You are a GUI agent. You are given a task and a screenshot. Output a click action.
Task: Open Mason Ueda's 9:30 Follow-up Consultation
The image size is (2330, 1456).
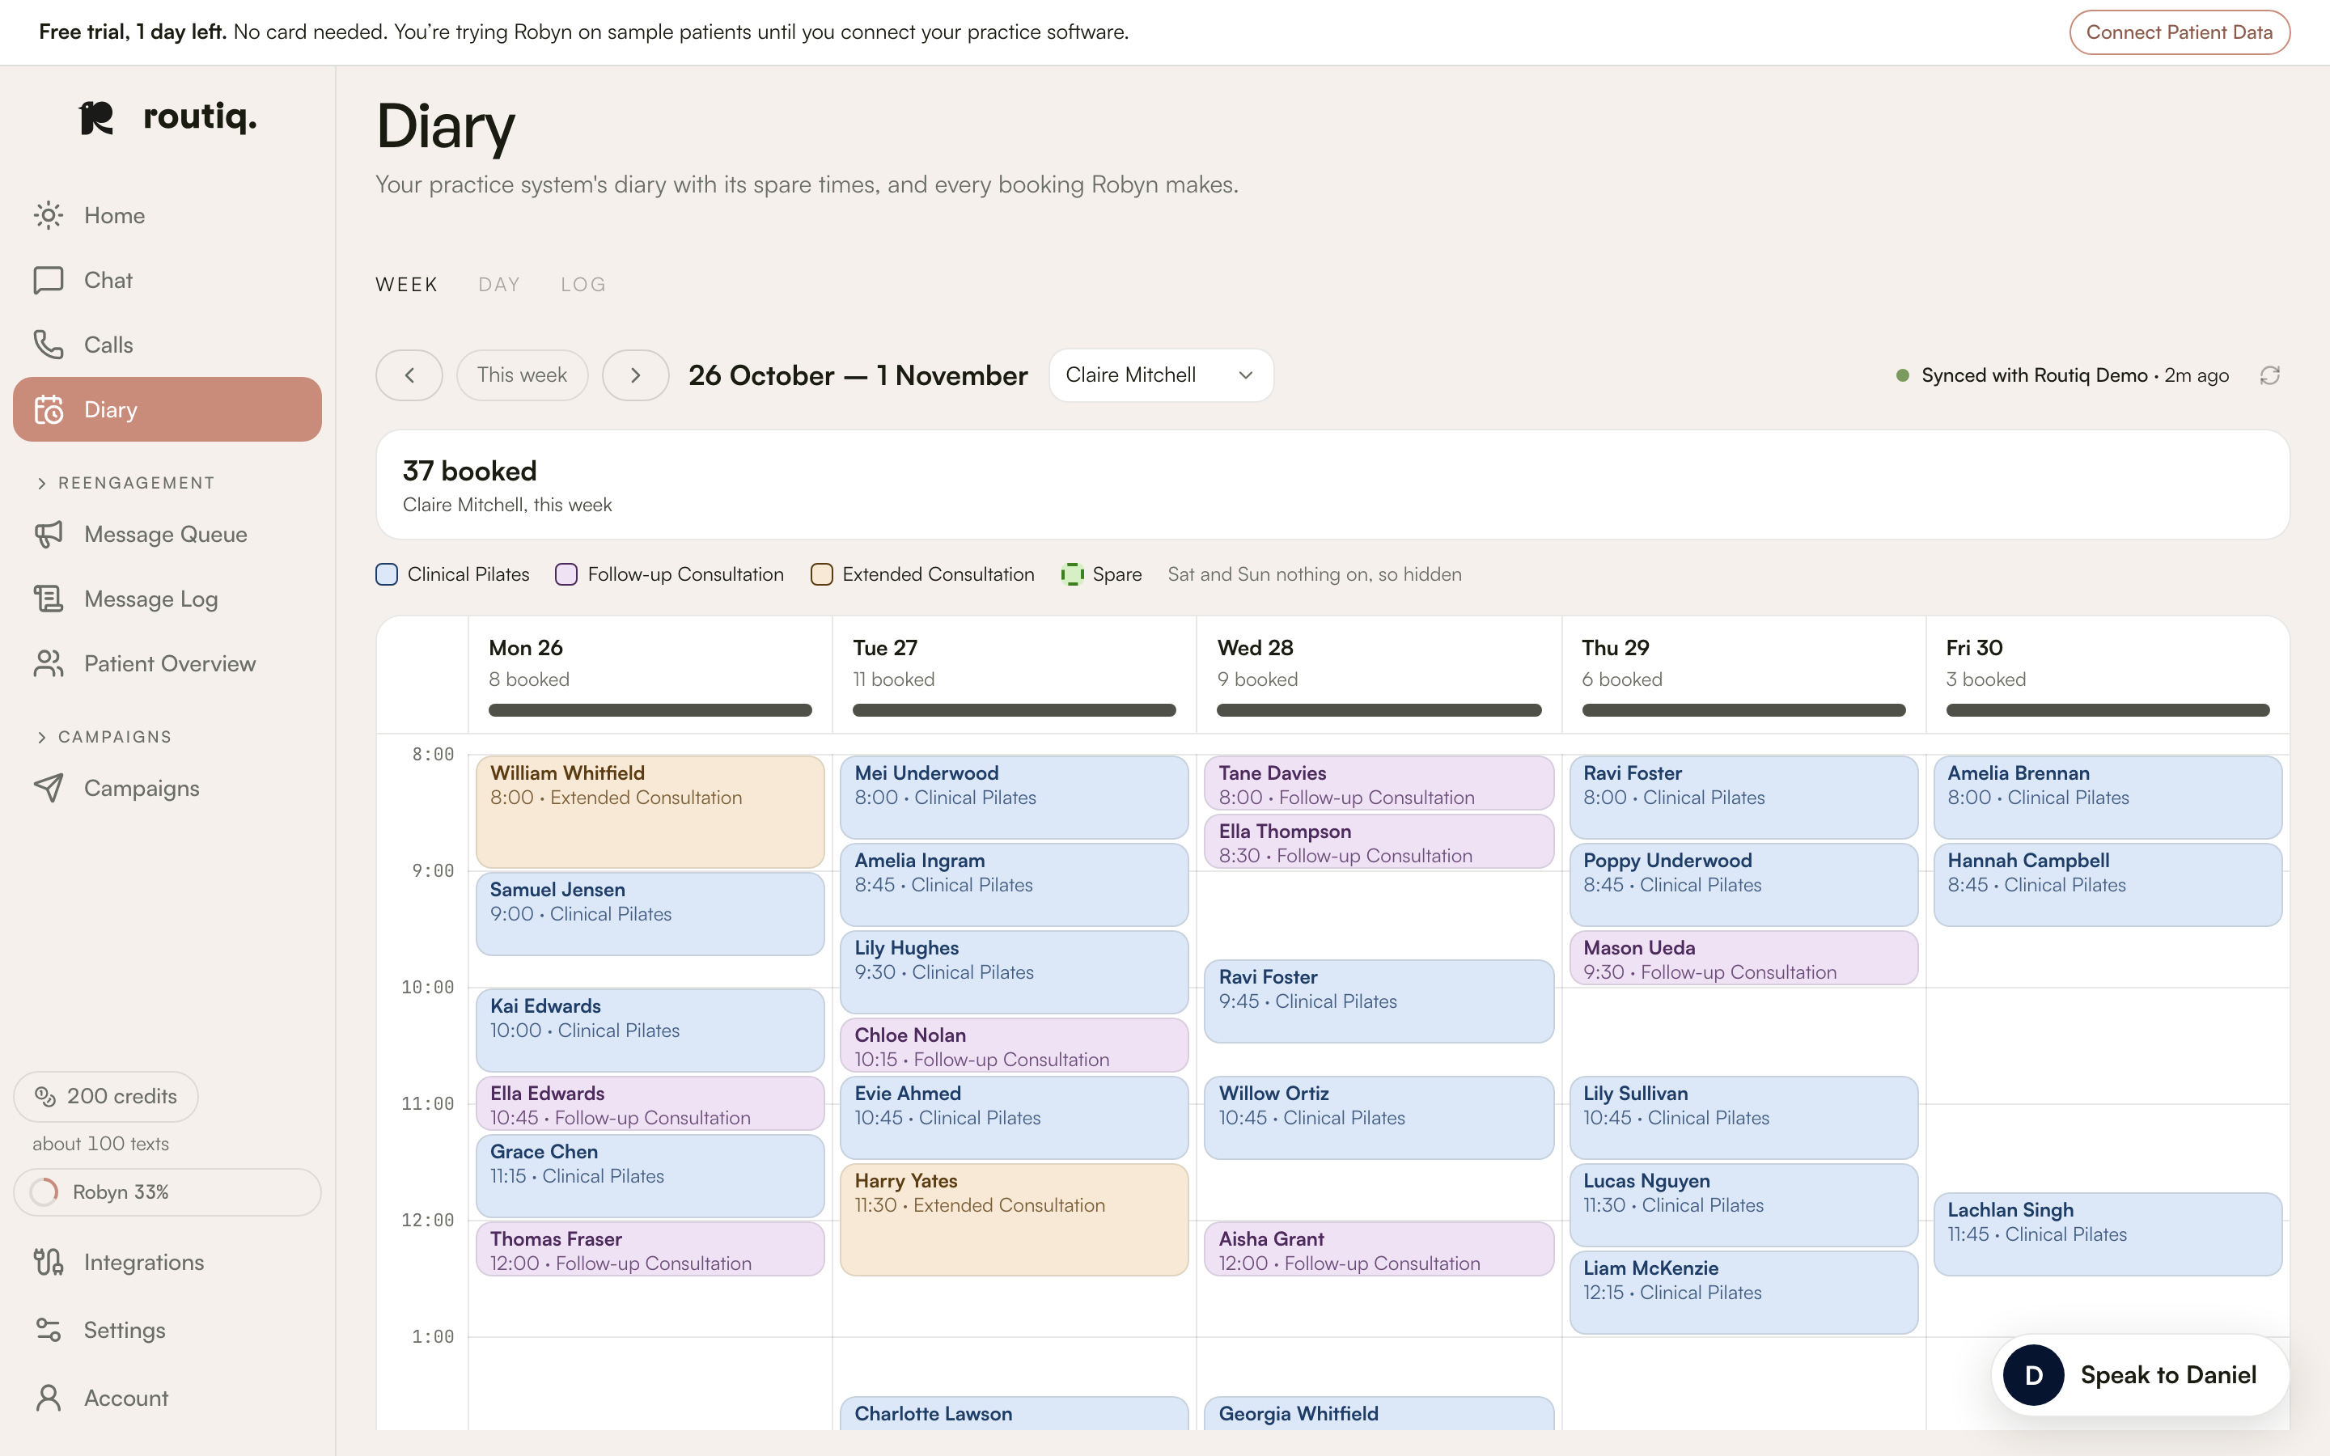click(1743, 959)
